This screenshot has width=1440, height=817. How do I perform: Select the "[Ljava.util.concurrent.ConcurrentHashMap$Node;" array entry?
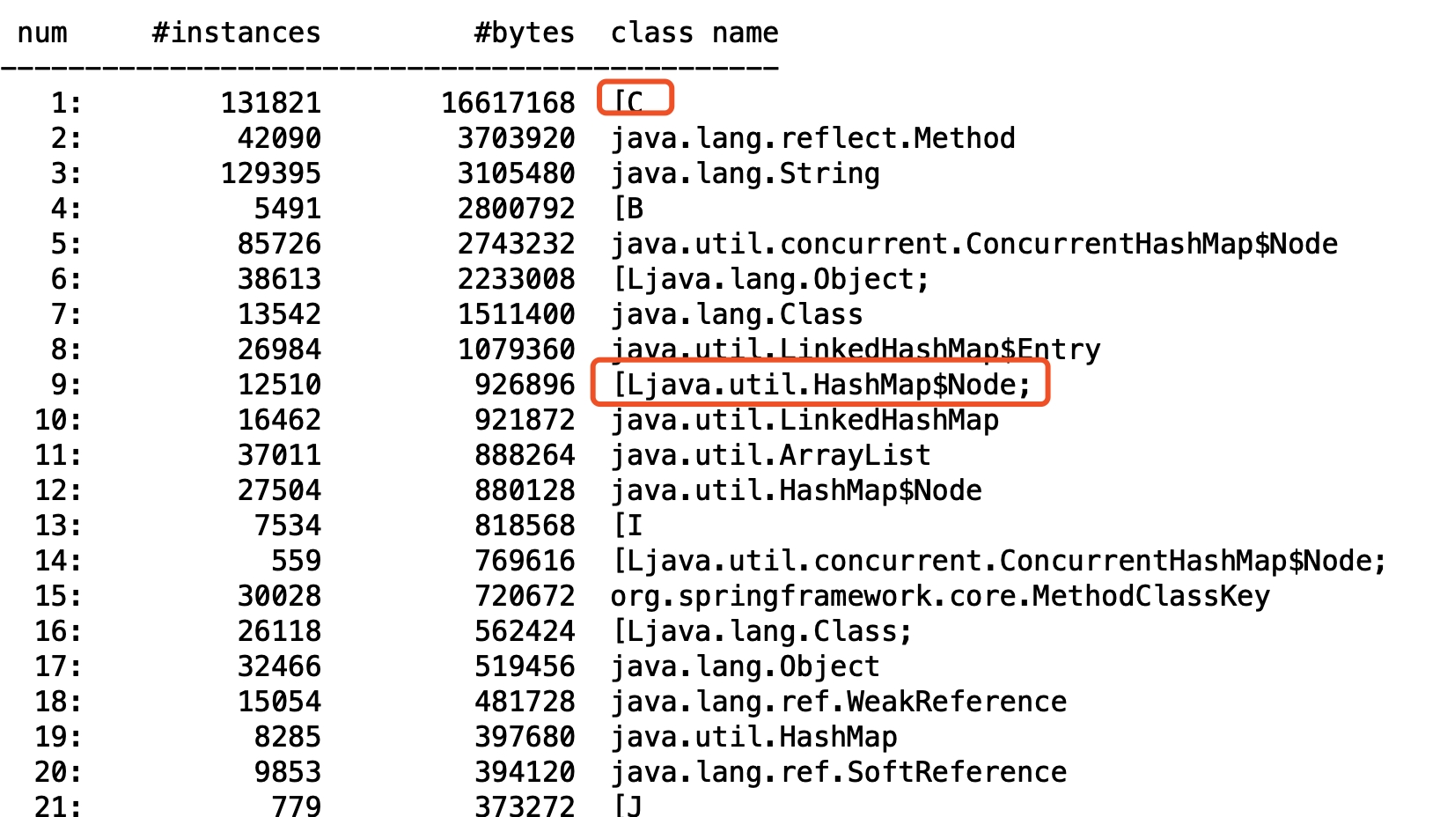coord(999,561)
